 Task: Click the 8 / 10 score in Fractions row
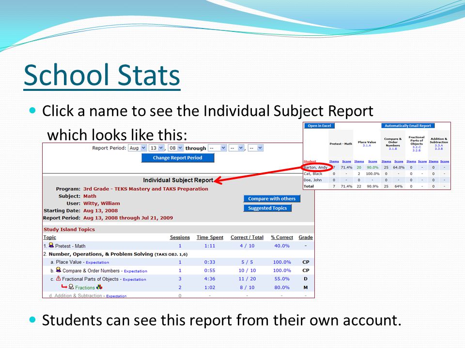pyautogui.click(x=247, y=287)
